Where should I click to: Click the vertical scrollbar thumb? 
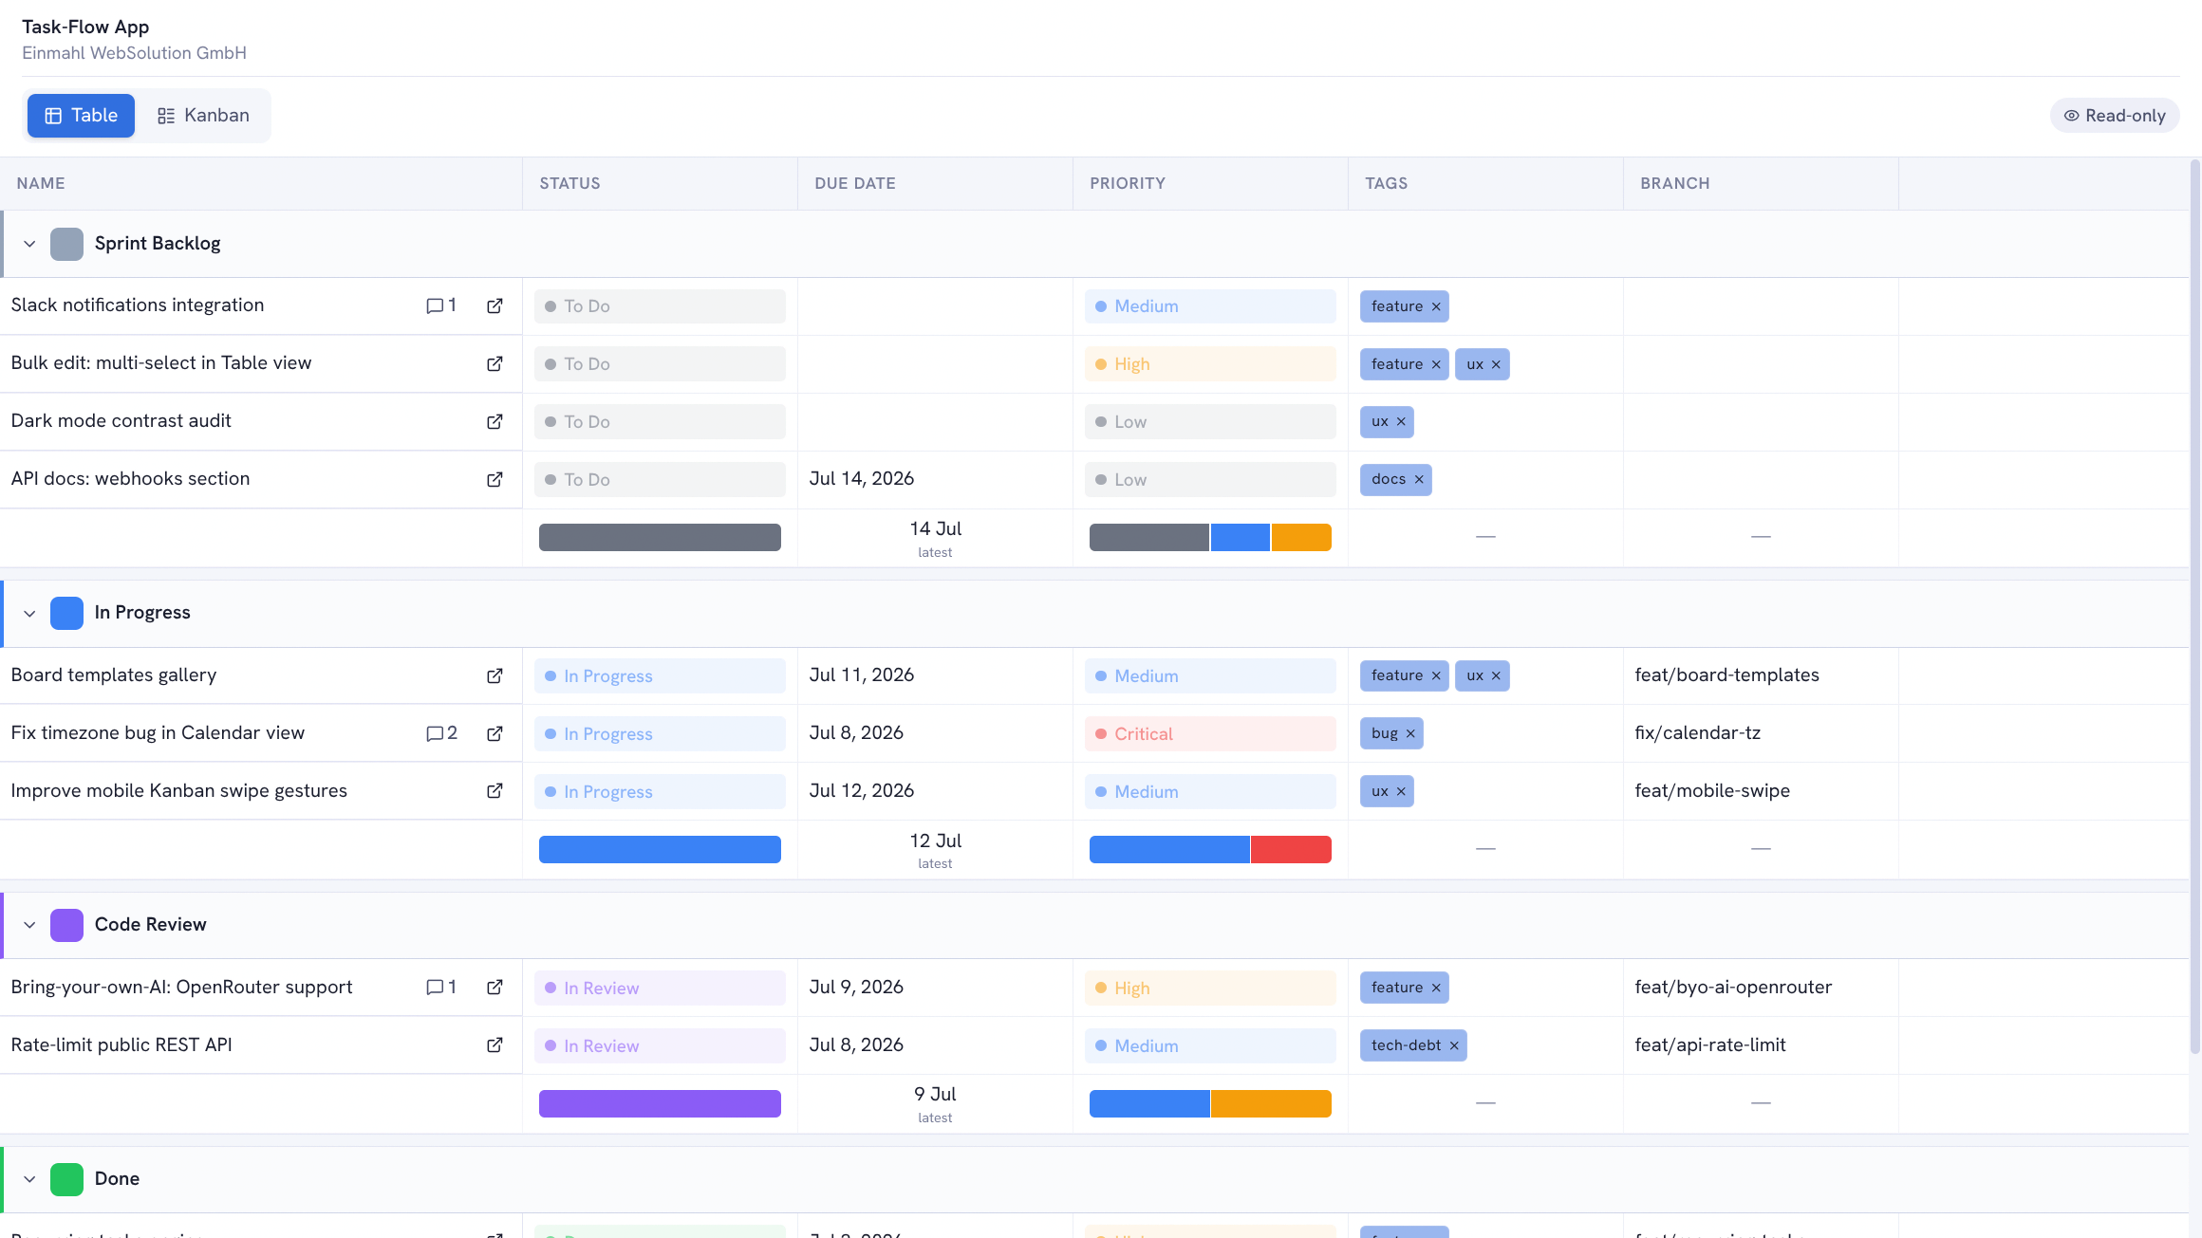[2194, 607]
